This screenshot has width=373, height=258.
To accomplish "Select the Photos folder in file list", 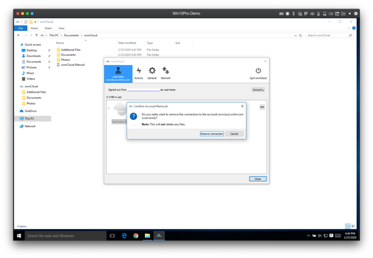I will click(x=66, y=60).
